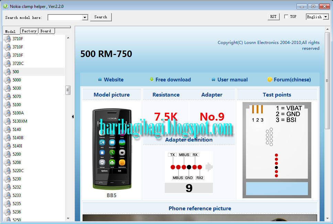Click the phone icon beside model 5100A
Image resolution: width=333 pixels, height=224 pixels.
7,113
